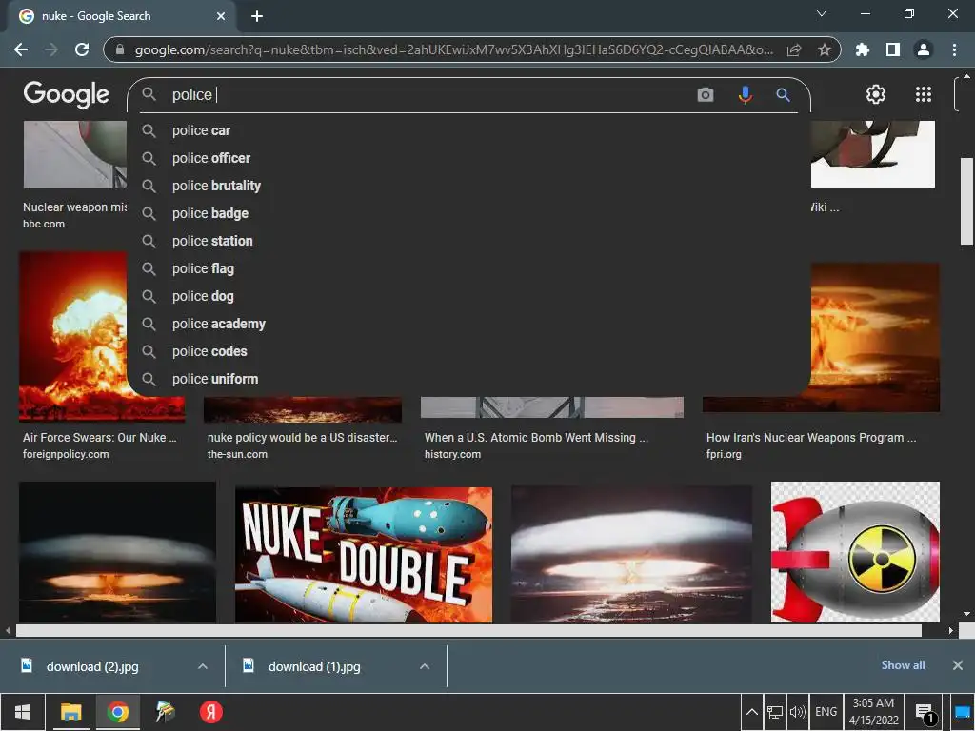Open File Explorer from the taskbar
975x731 pixels.
coord(70,712)
